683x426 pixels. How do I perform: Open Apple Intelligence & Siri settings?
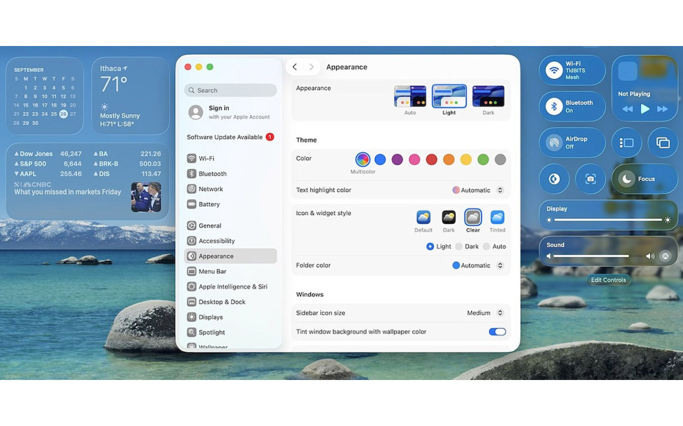click(230, 286)
